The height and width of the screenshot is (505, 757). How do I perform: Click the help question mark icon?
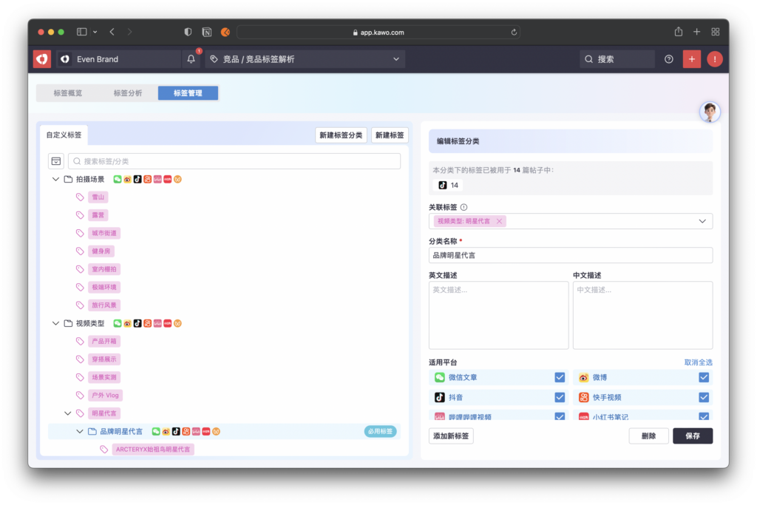669,59
